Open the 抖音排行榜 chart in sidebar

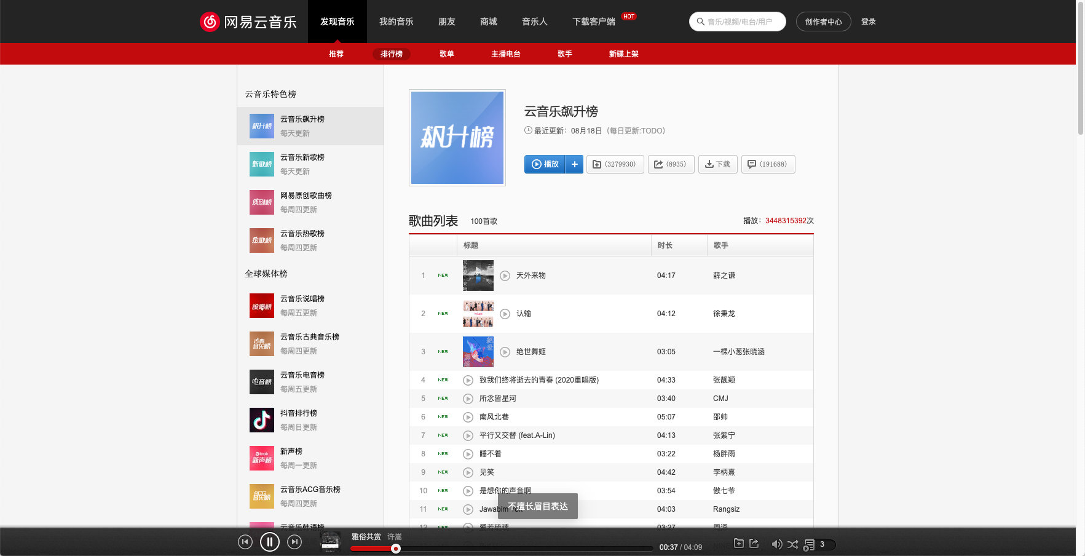tap(310, 420)
